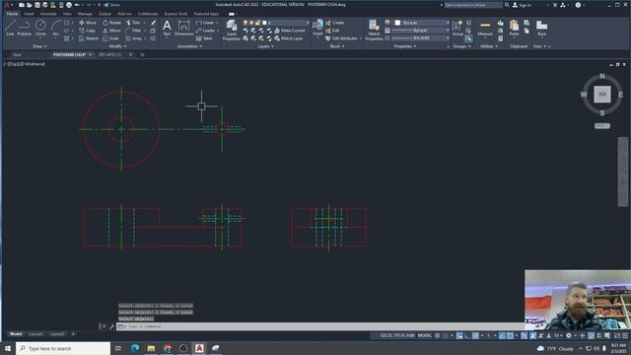Image resolution: width=631 pixels, height=355 pixels.
Task: Select the Line tool
Action: point(10,28)
